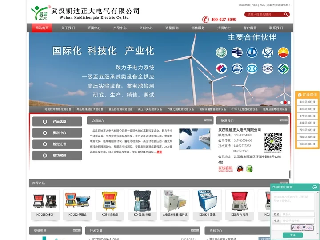Click the MORE icon in 联系我们 header
Image resolution: width=320 pixels, height=240 pixels.
[x=283, y=120]
